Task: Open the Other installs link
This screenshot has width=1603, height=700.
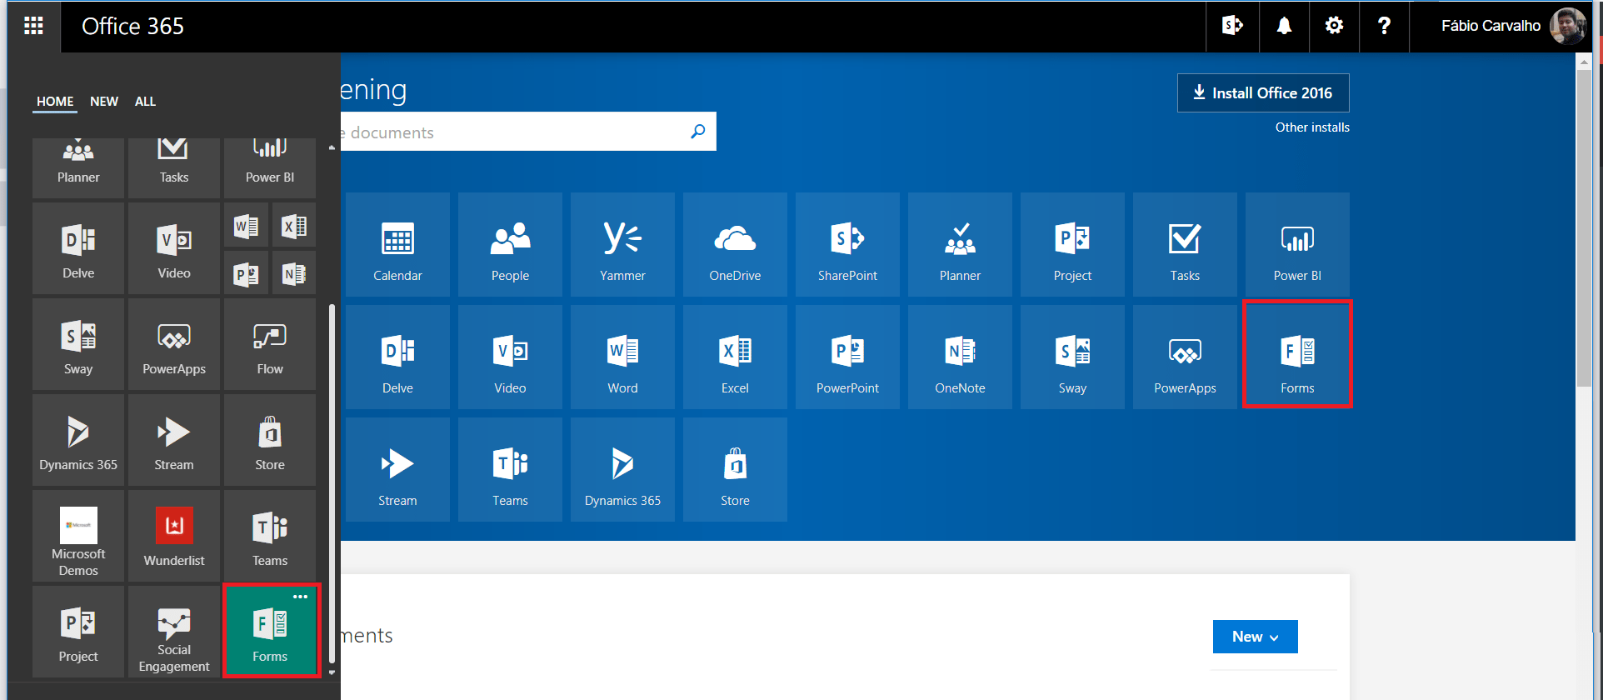Action: click(1312, 127)
